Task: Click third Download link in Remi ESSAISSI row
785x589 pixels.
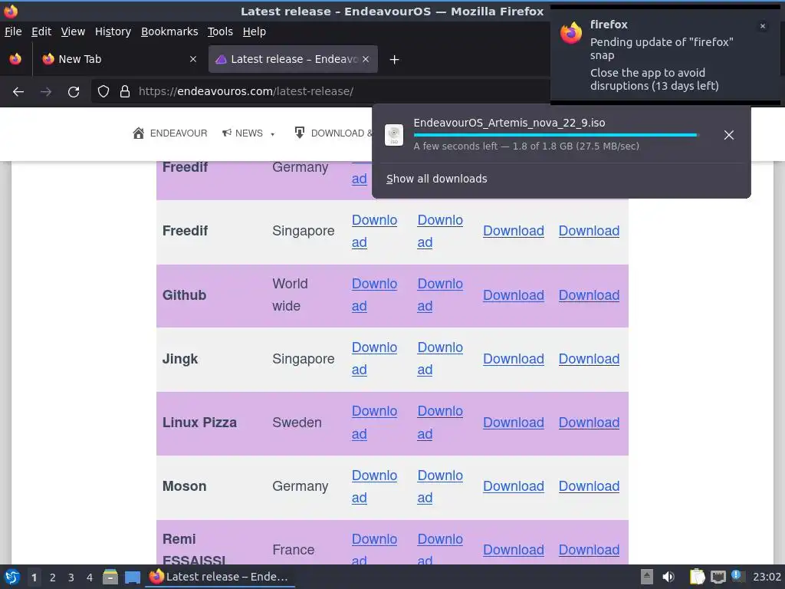Action: point(513,550)
